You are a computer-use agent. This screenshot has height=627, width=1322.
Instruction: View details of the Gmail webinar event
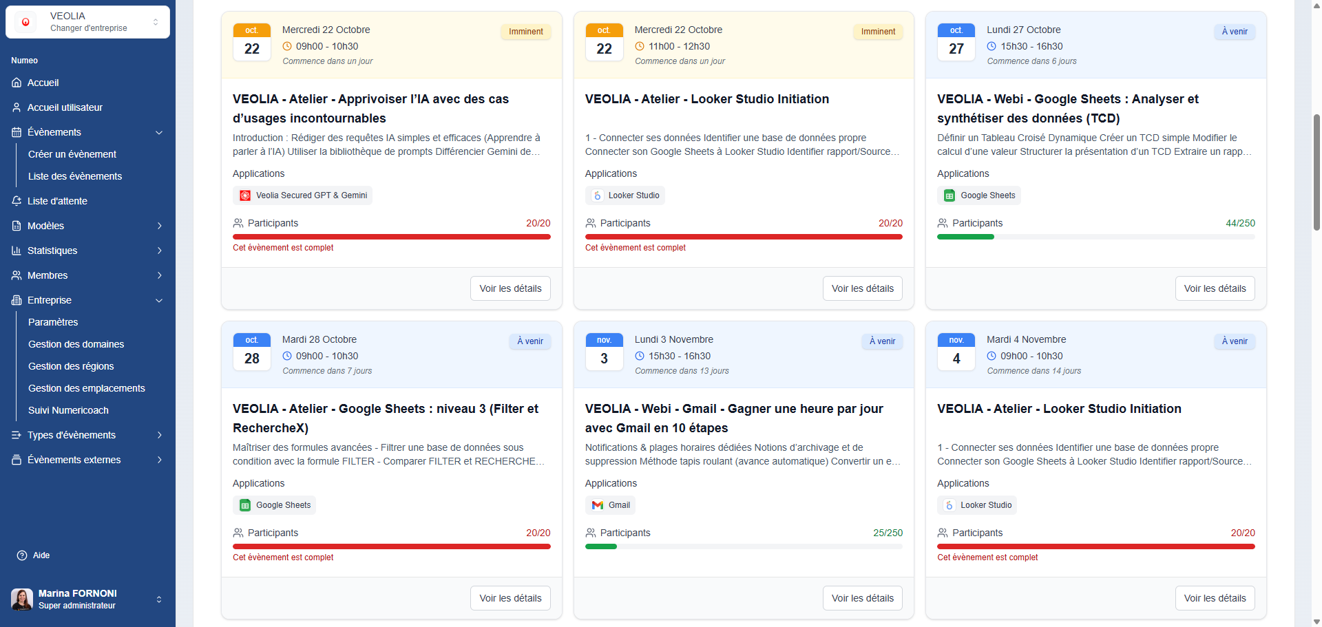pyautogui.click(x=862, y=598)
